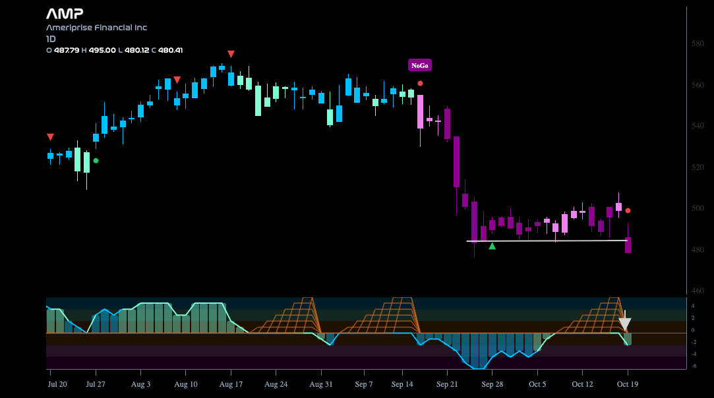
Task: Click Jul 20 date label
Action: point(57,384)
